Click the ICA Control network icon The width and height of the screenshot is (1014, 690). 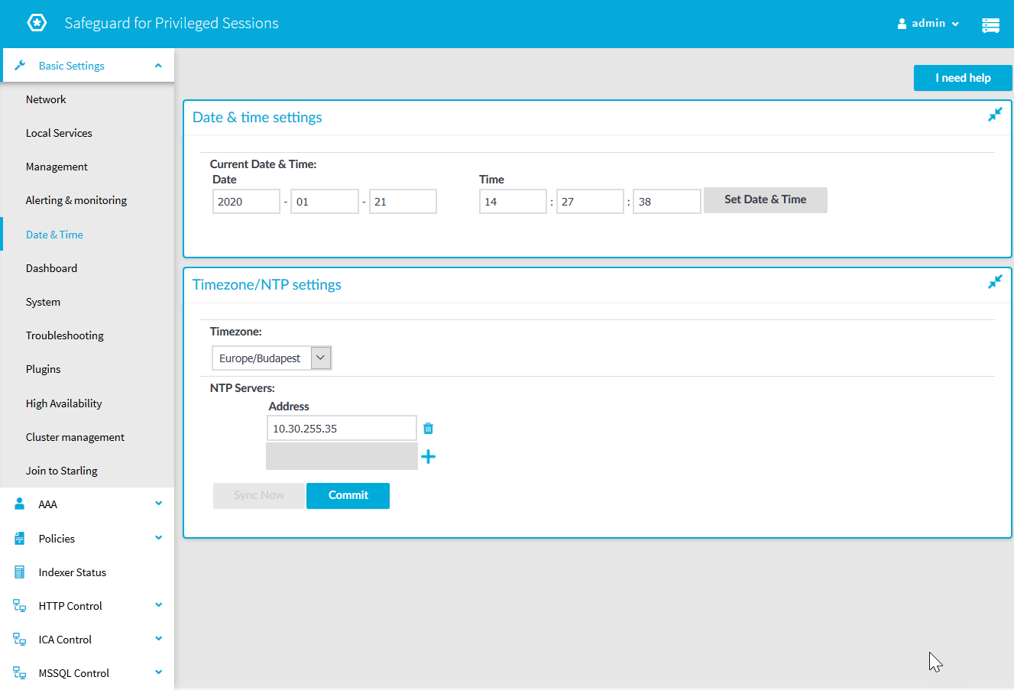20,640
